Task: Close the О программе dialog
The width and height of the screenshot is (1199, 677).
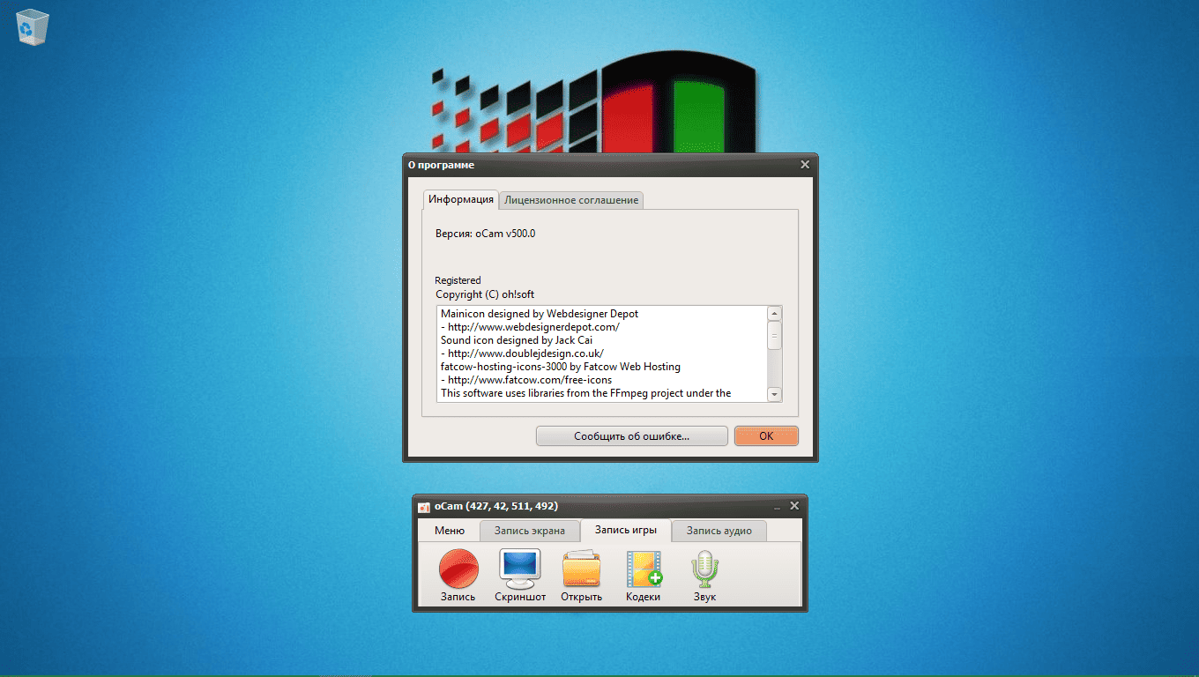Action: pyautogui.click(x=805, y=165)
